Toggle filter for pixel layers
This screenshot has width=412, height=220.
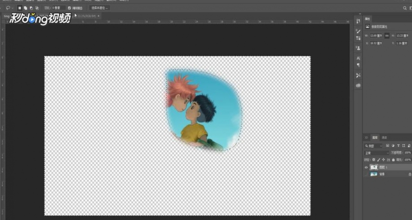coord(388,145)
